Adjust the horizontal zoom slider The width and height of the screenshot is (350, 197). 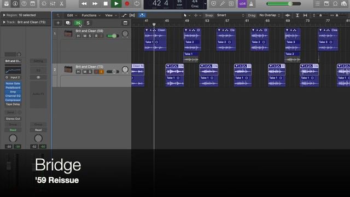(337, 15)
